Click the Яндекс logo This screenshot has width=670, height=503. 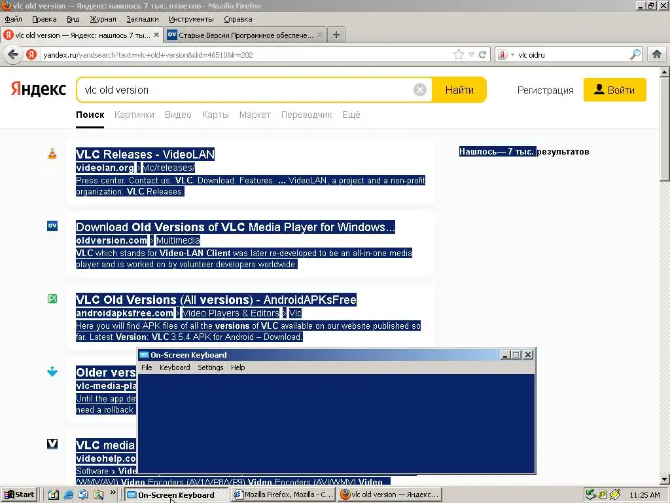tap(39, 89)
